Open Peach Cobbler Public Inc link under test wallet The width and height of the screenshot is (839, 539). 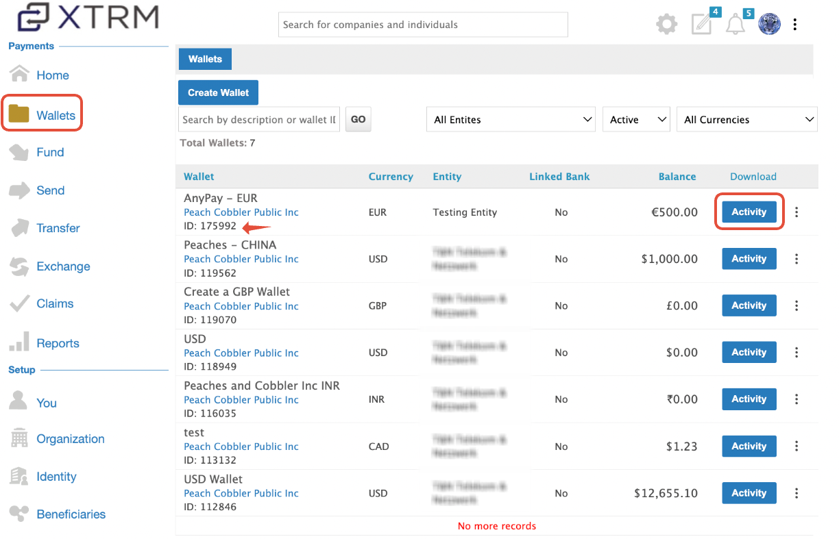[x=241, y=447]
